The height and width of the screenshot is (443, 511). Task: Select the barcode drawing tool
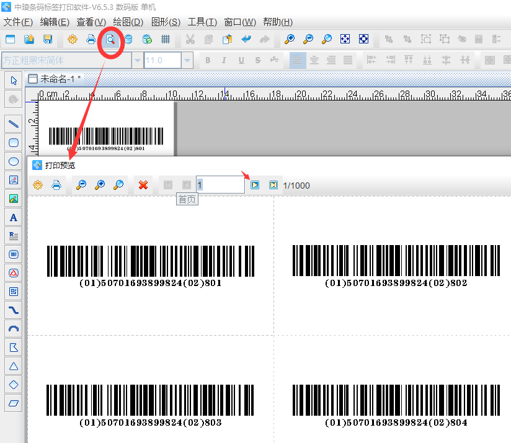click(14, 254)
